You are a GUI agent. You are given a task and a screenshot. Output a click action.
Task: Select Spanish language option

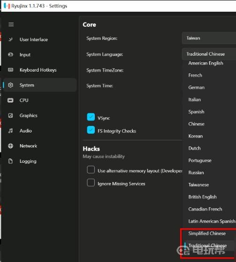tap(196, 112)
